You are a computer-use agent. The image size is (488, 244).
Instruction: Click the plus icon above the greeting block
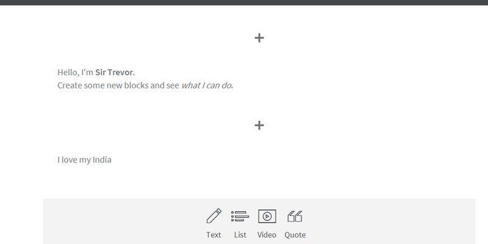(x=259, y=38)
